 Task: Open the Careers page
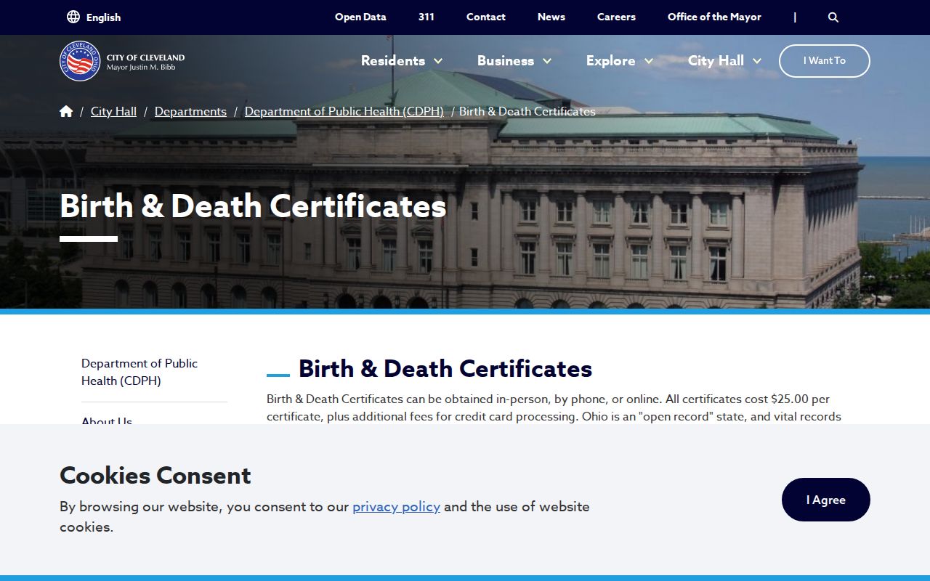616,17
